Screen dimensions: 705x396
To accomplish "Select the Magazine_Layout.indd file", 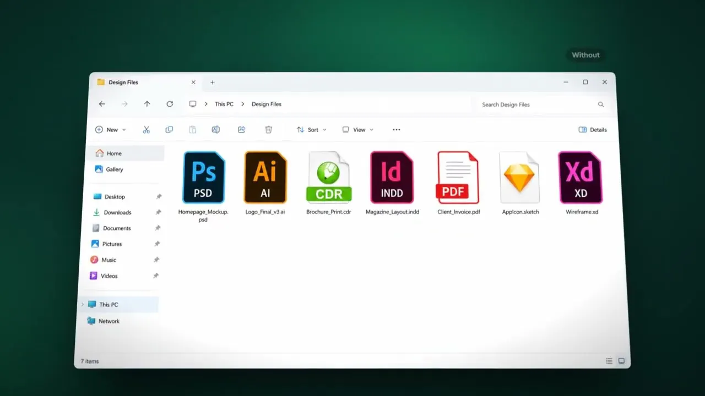I will [392, 183].
